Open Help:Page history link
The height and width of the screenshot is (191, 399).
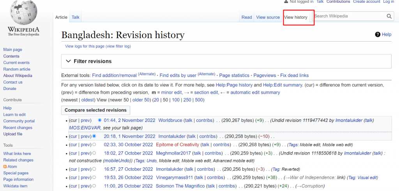[234, 85]
